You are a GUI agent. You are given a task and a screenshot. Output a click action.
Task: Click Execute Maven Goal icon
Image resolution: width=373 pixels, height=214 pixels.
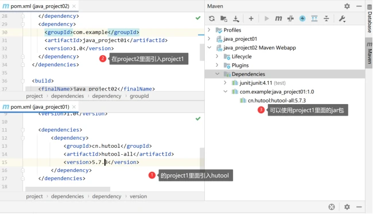278,18
